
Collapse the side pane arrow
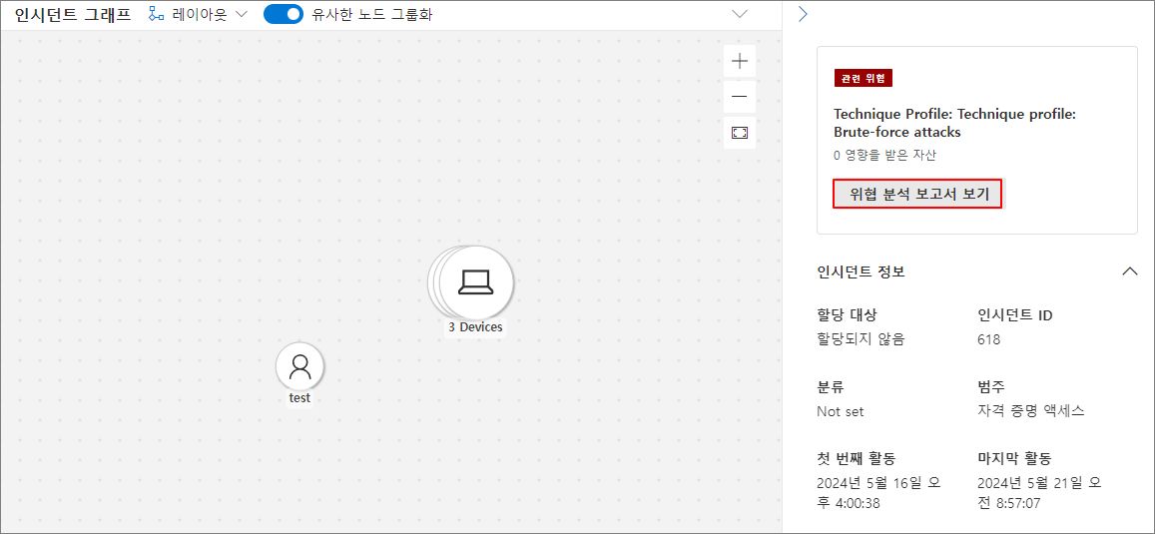pyautogui.click(x=803, y=15)
